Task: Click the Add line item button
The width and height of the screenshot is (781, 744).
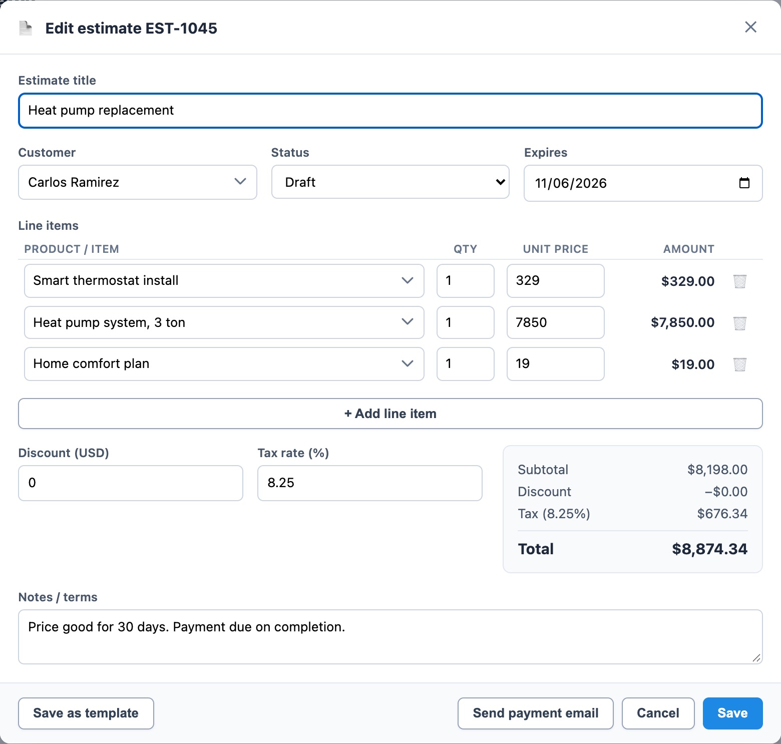Action: [390, 414]
